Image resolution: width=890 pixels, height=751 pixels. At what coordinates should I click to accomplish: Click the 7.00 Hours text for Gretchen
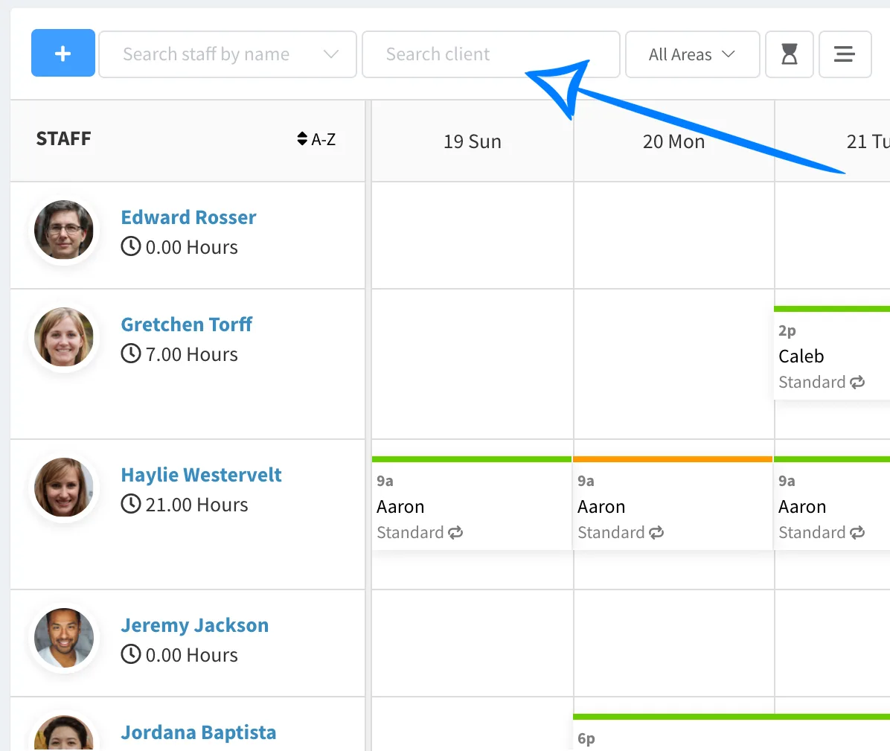click(x=192, y=354)
